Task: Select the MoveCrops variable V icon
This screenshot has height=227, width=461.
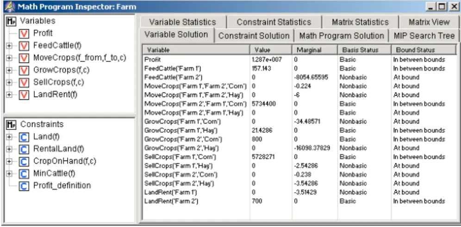Action: coord(24,58)
